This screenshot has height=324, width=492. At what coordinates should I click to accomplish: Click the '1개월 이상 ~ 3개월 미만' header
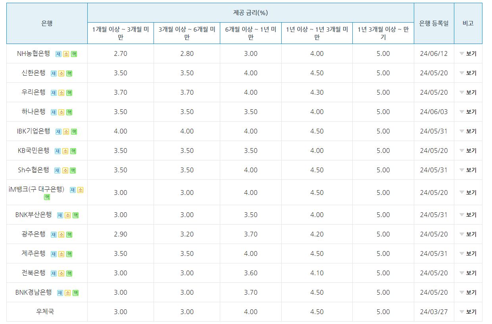point(121,33)
